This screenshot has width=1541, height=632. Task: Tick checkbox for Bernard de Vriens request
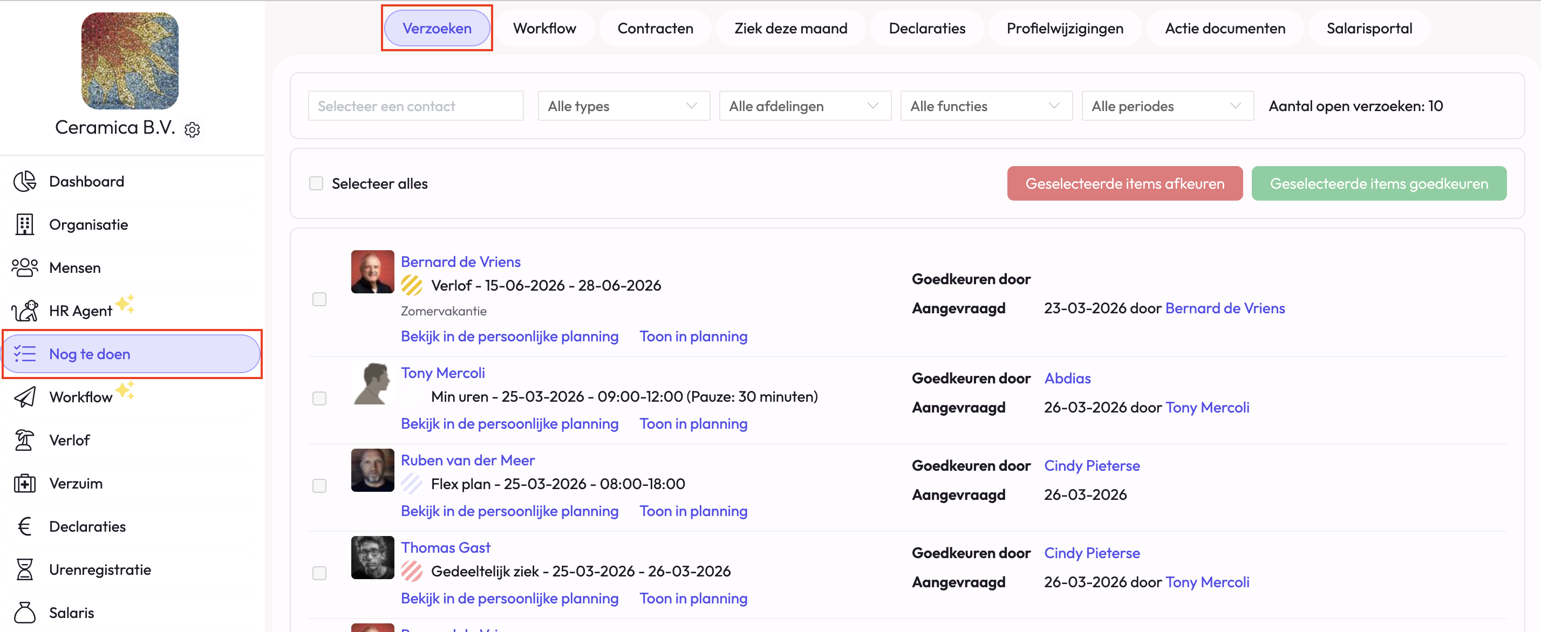[319, 299]
